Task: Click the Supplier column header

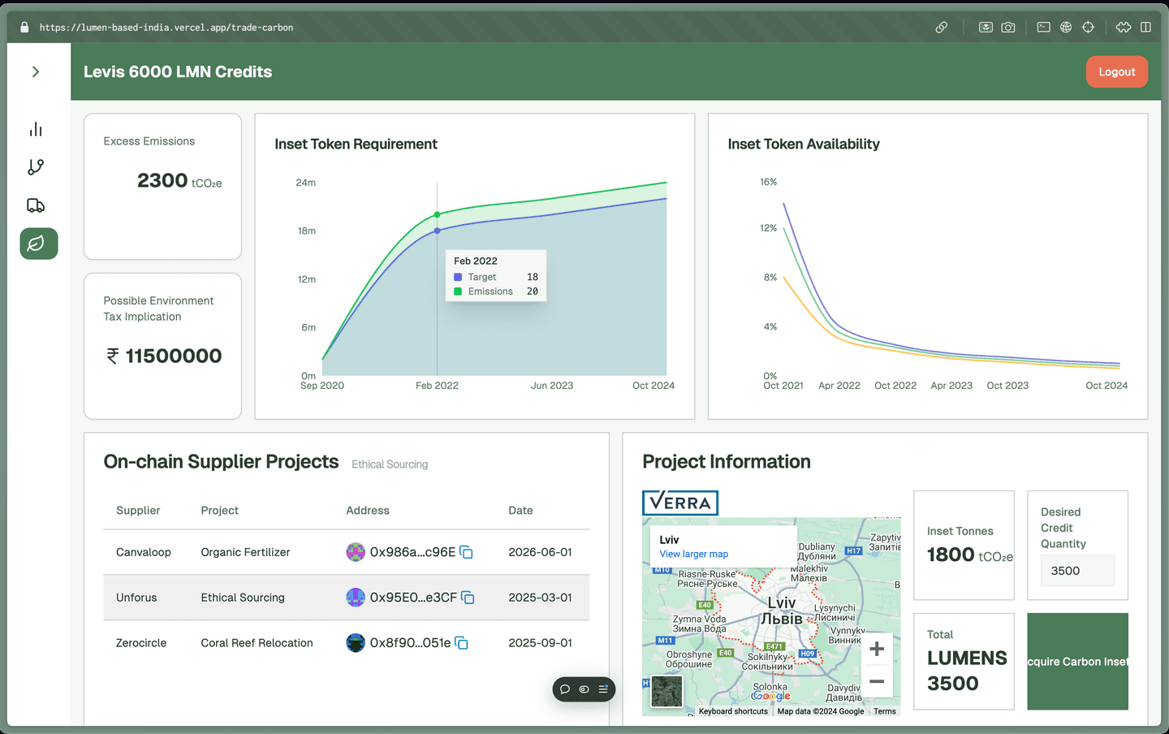Action: pyautogui.click(x=138, y=511)
